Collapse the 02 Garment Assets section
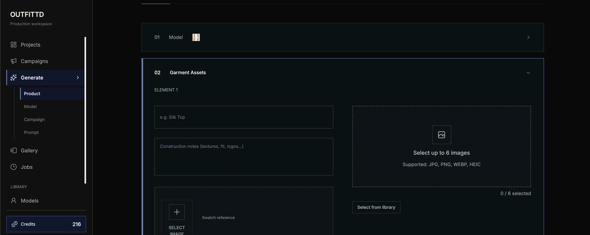 pyautogui.click(x=528, y=73)
